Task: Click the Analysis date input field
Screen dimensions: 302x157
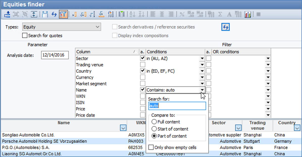Action: pos(55,55)
